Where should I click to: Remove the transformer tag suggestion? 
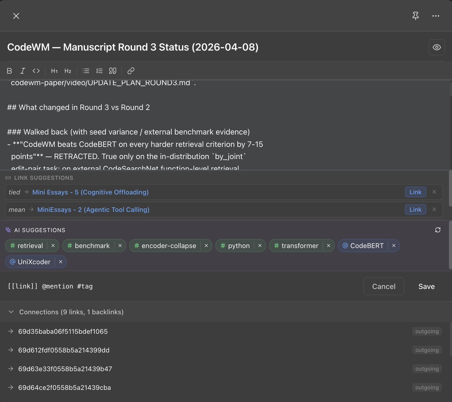pos(328,246)
